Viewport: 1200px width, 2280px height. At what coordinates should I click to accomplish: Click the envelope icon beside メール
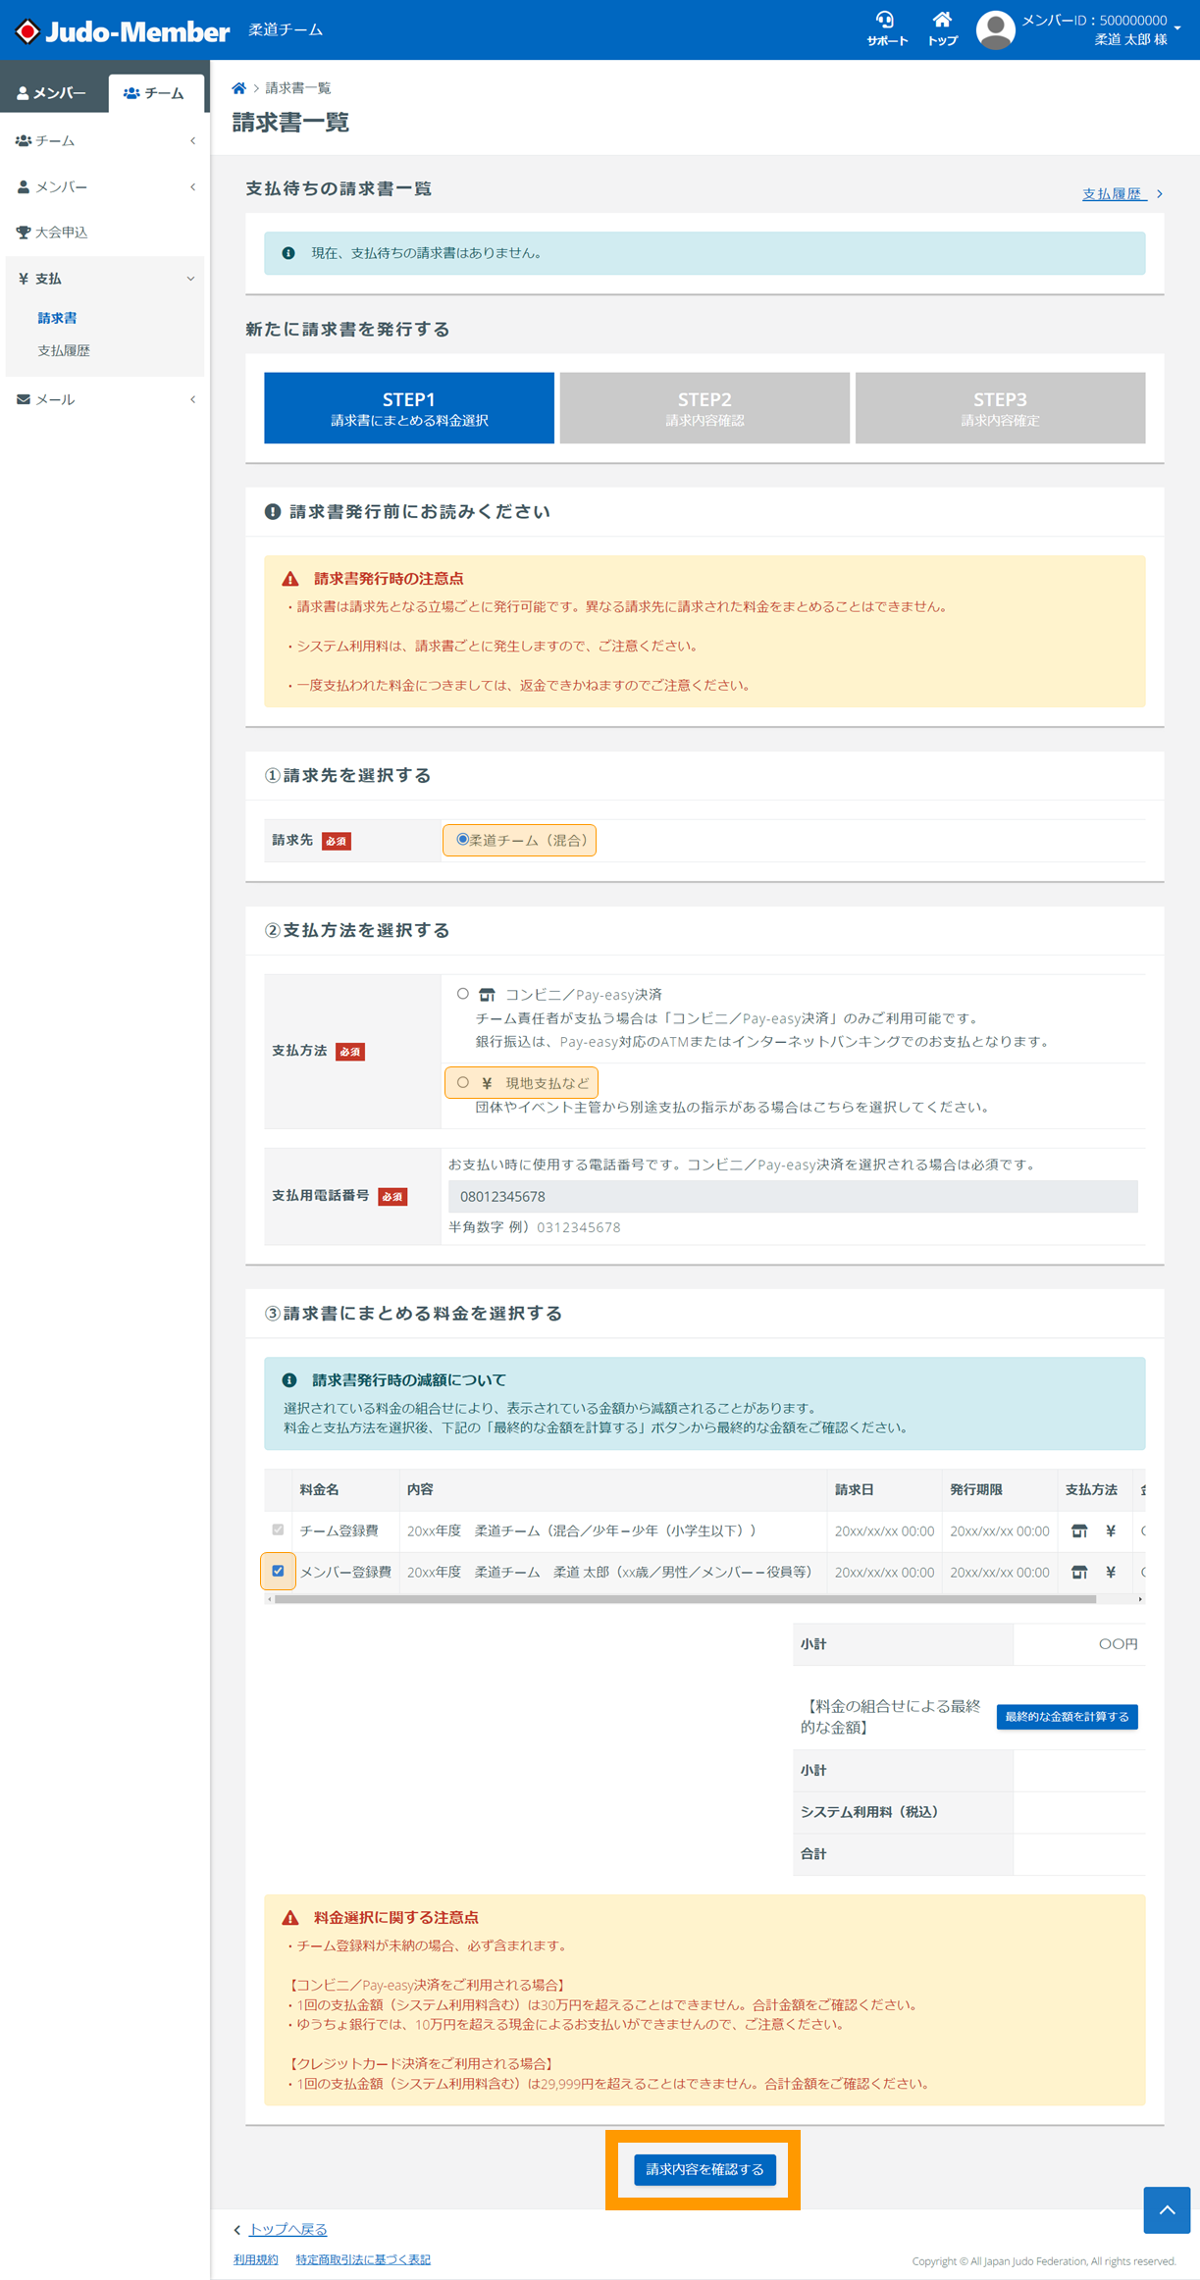[23, 399]
